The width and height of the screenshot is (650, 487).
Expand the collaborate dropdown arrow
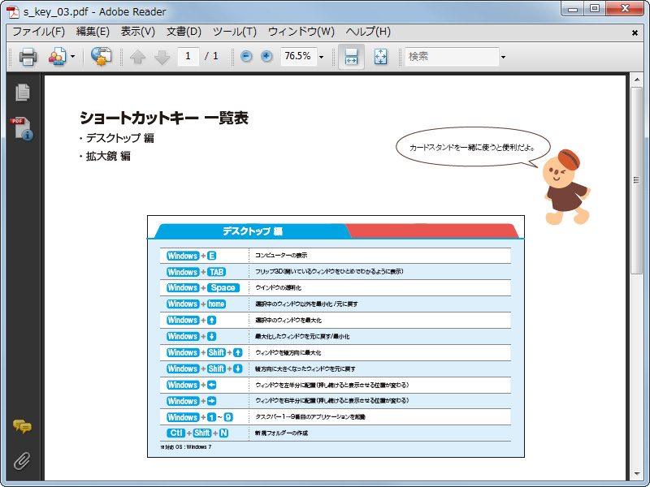(x=72, y=56)
